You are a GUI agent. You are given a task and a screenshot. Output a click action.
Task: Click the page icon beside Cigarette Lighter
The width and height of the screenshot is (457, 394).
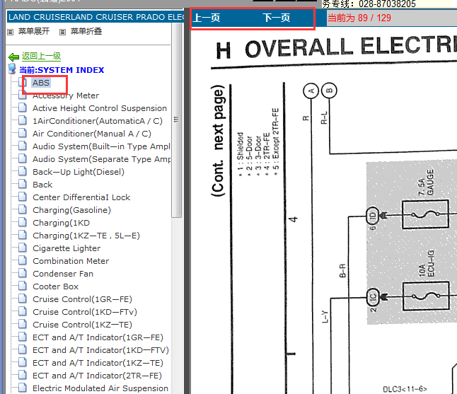(x=23, y=248)
